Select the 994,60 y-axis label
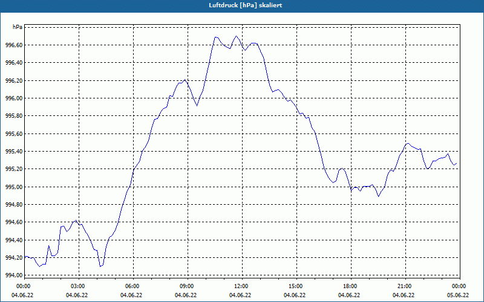This screenshot has height=302, width=484. point(14,222)
